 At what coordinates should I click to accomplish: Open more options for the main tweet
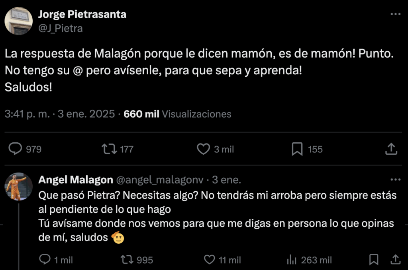395,14
